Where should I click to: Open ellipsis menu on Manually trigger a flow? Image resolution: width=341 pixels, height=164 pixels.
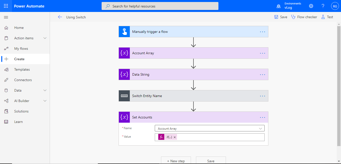(262, 32)
